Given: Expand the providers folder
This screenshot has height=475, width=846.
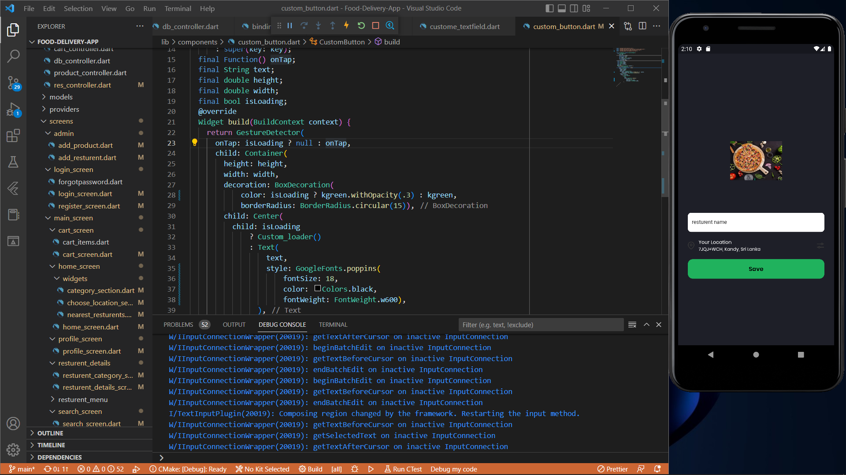Looking at the screenshot, I should coord(64,109).
